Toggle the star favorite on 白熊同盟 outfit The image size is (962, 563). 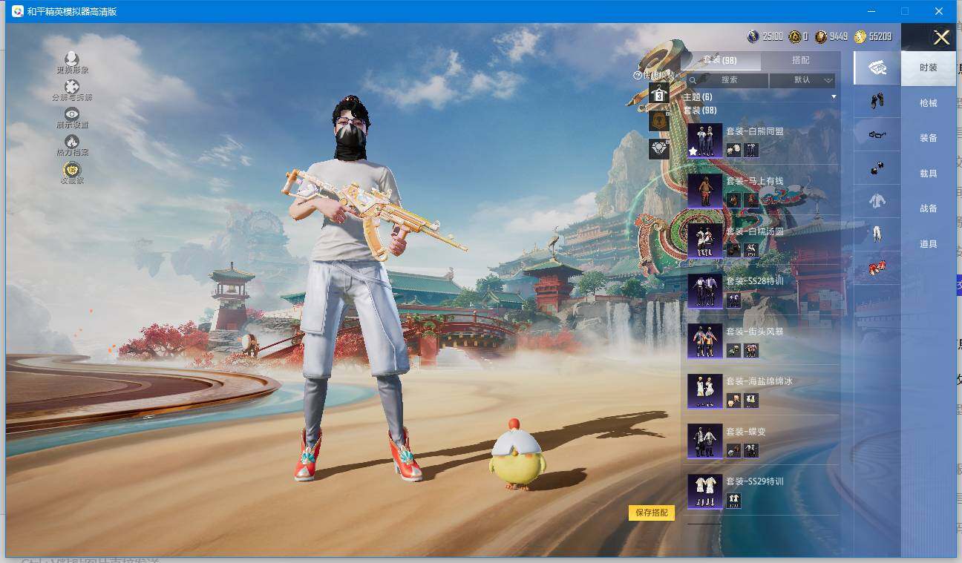[x=693, y=151]
